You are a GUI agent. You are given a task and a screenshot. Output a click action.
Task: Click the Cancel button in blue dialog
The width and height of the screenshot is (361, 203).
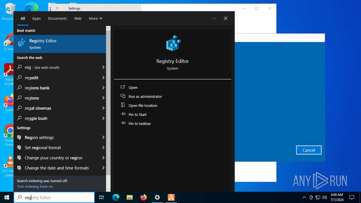click(309, 150)
